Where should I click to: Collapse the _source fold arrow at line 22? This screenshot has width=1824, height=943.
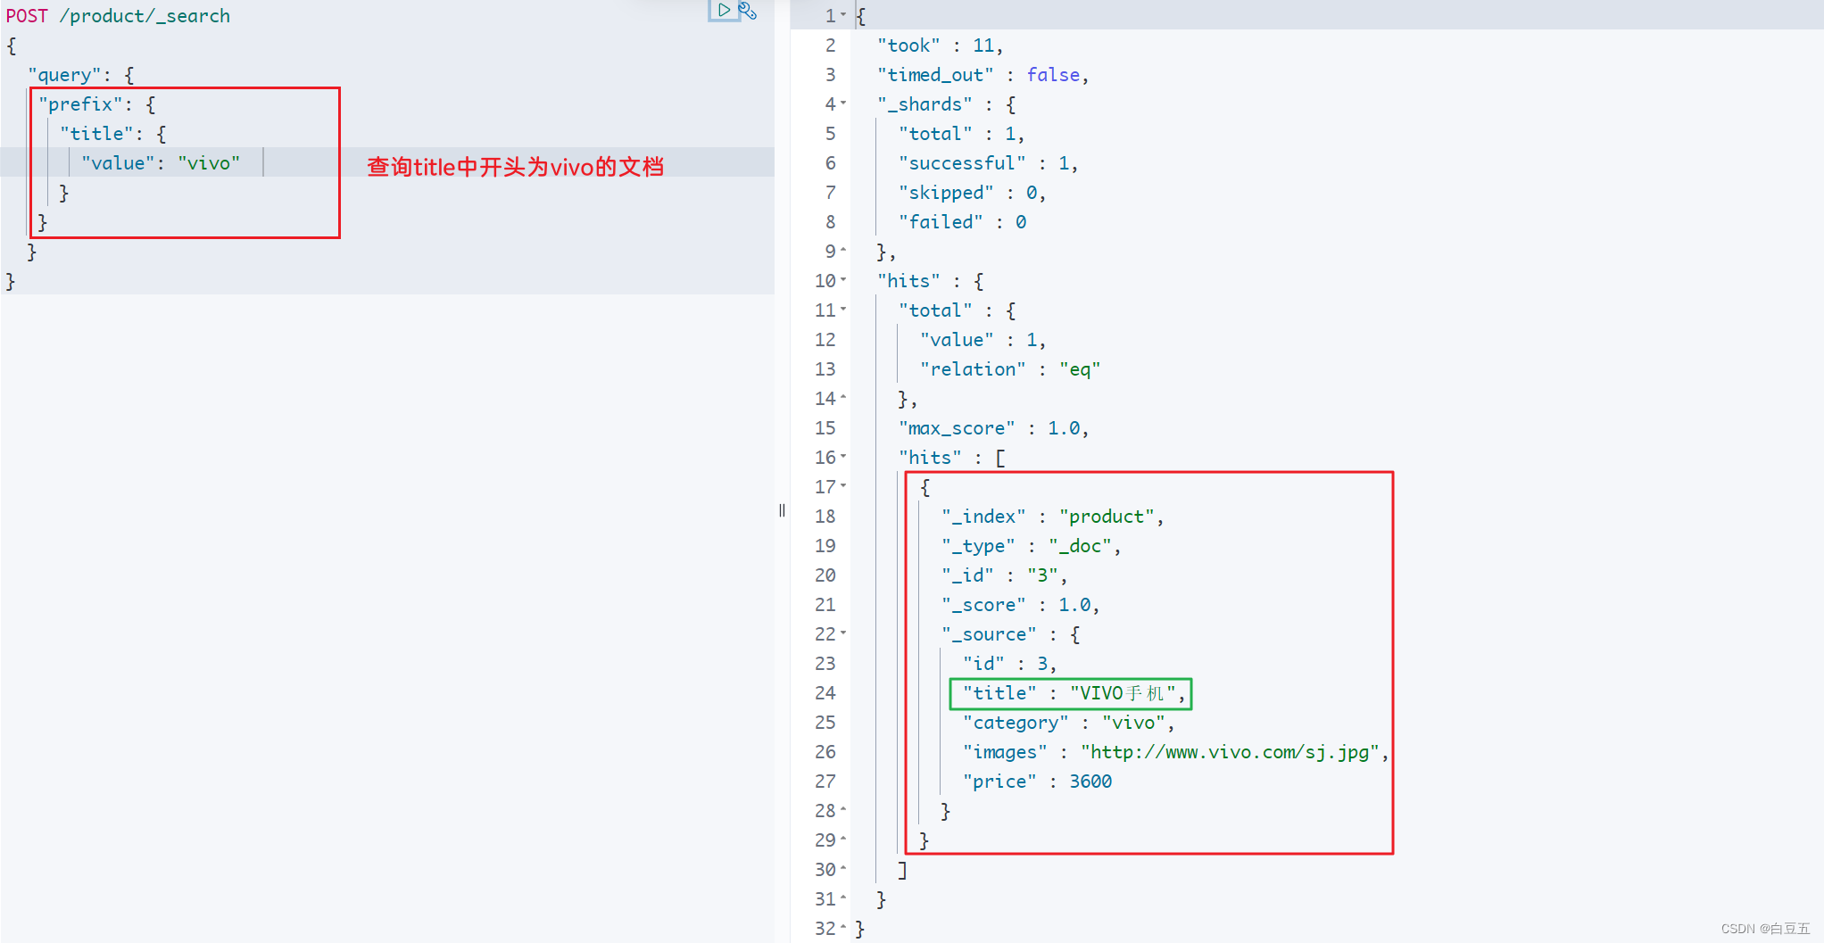[843, 633]
